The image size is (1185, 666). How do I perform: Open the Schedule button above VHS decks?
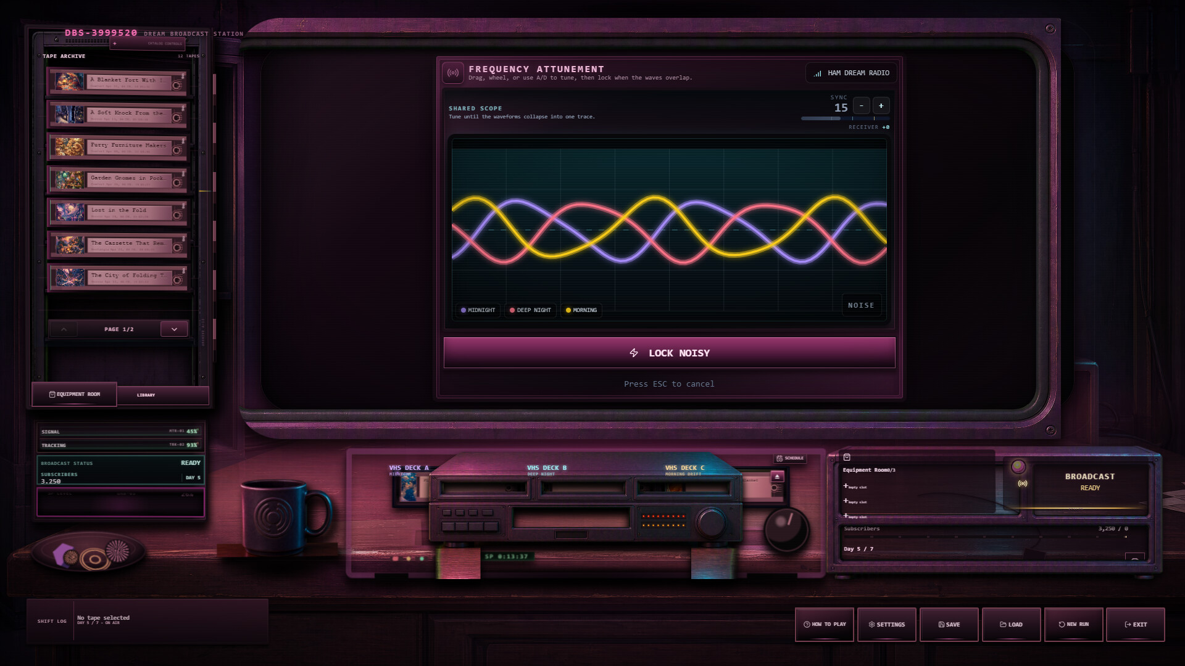790,458
